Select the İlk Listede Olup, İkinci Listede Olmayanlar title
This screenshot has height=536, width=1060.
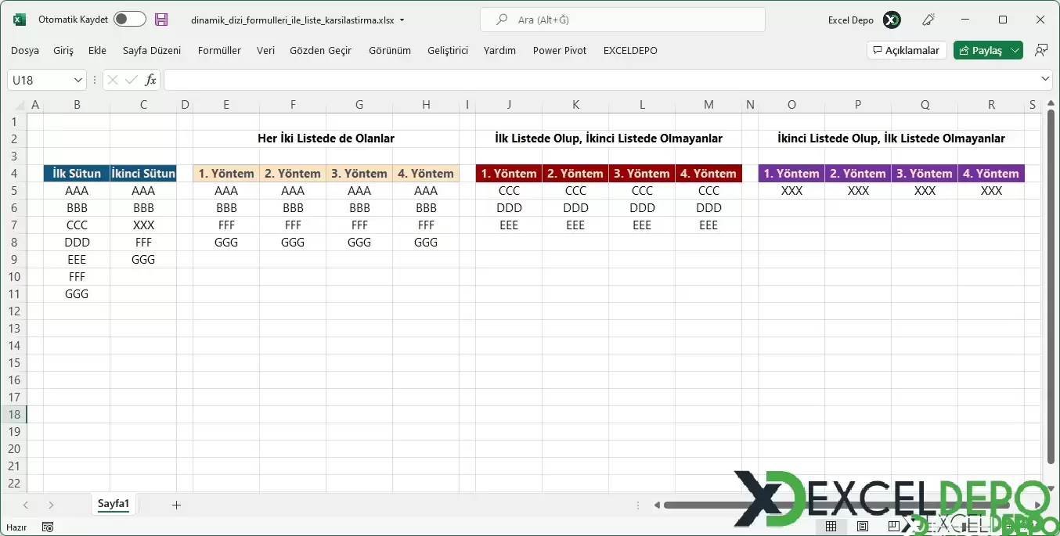click(608, 138)
